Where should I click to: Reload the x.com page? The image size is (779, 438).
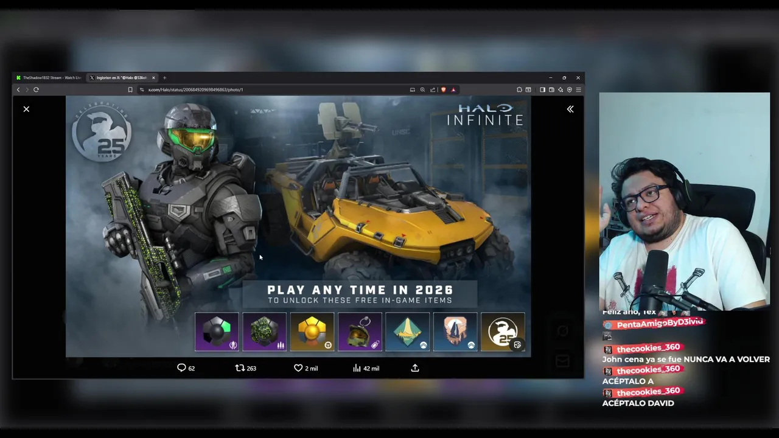pos(36,89)
